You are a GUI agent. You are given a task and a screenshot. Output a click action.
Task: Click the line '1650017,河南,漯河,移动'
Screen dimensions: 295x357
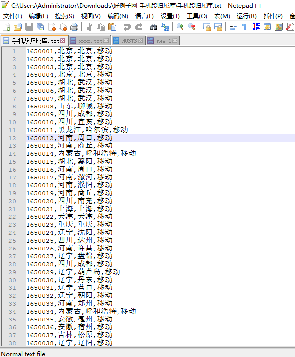69,178
